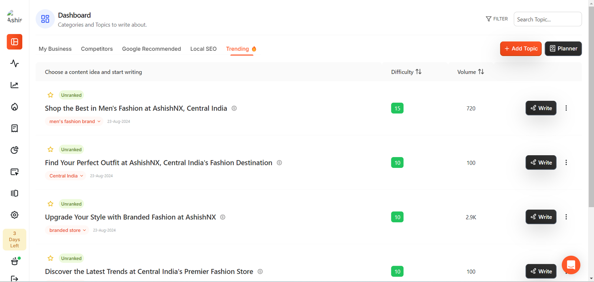The image size is (594, 282).
Task: Star the Find Your Perfect Outfit topic
Action: pyautogui.click(x=50, y=150)
